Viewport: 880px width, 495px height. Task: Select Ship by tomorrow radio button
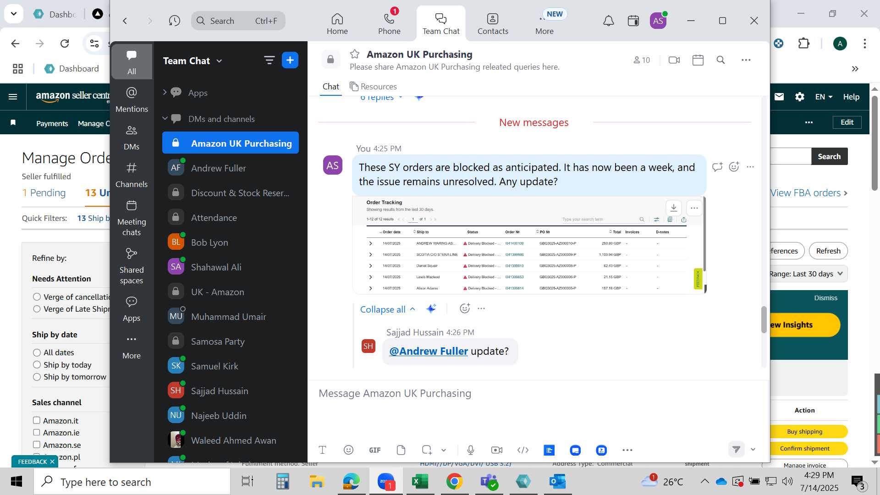(x=37, y=377)
